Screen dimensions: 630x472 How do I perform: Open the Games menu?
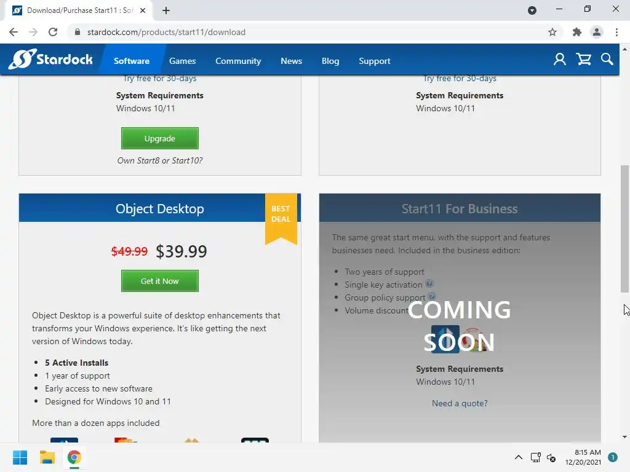[x=182, y=61]
